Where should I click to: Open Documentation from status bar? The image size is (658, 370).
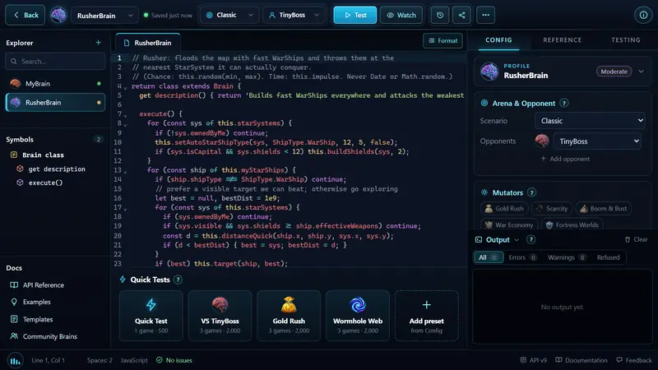tap(582, 360)
